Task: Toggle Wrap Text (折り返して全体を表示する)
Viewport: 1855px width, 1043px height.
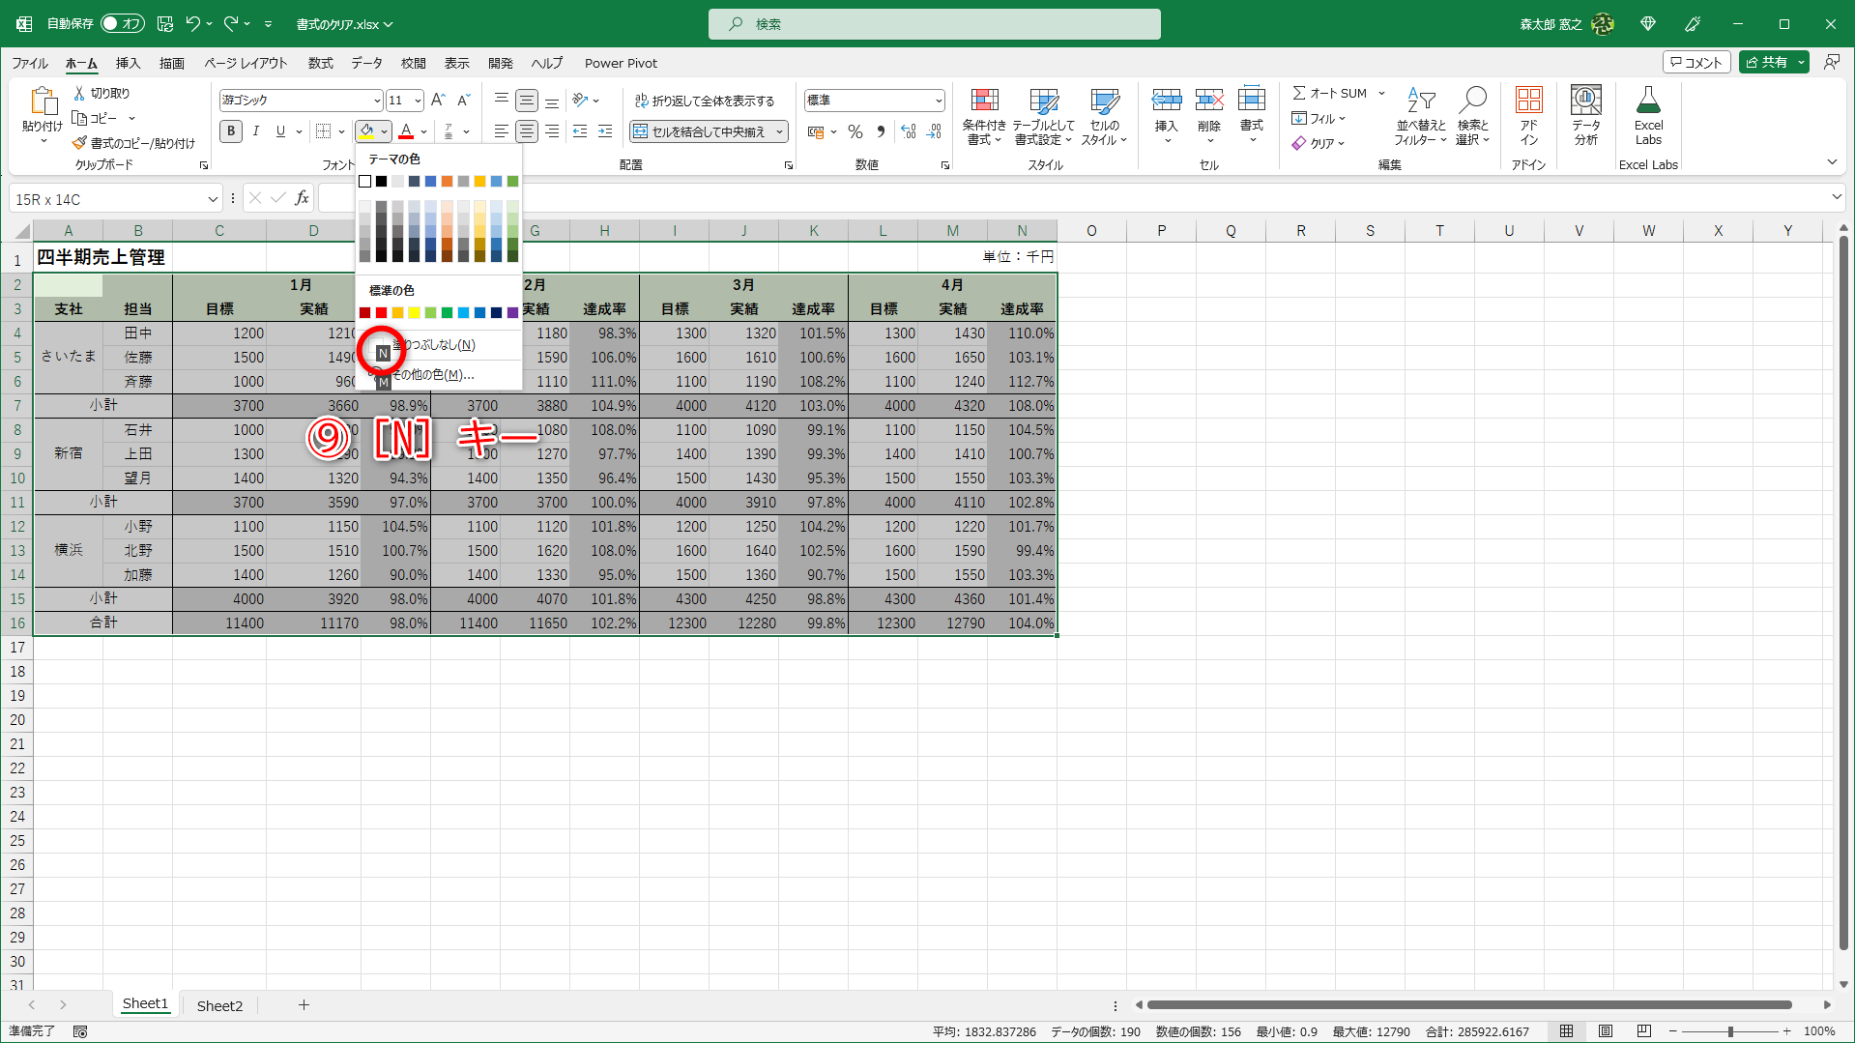Action: pyautogui.click(x=705, y=101)
